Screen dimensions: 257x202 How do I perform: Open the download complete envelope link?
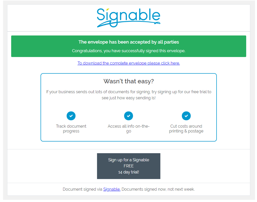tap(129, 63)
